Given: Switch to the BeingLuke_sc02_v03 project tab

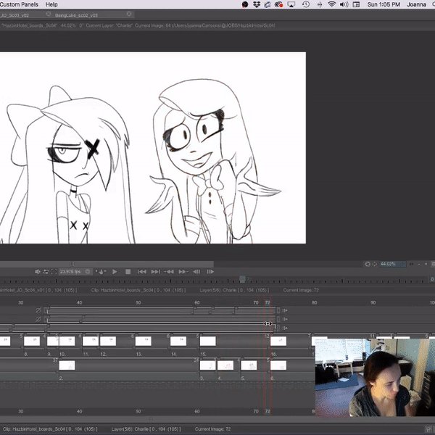Looking at the screenshot, I should [76, 15].
